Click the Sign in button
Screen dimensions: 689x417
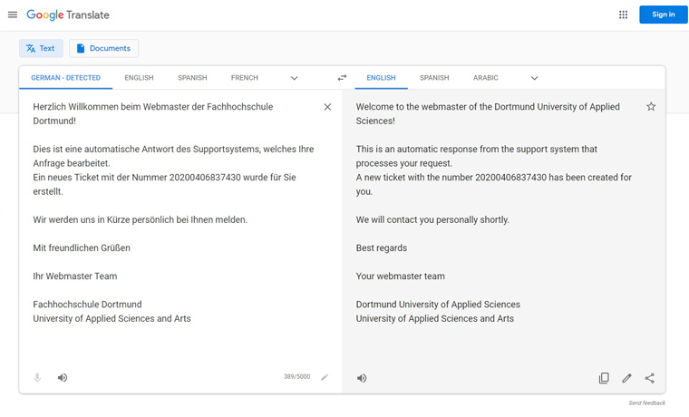click(x=663, y=15)
